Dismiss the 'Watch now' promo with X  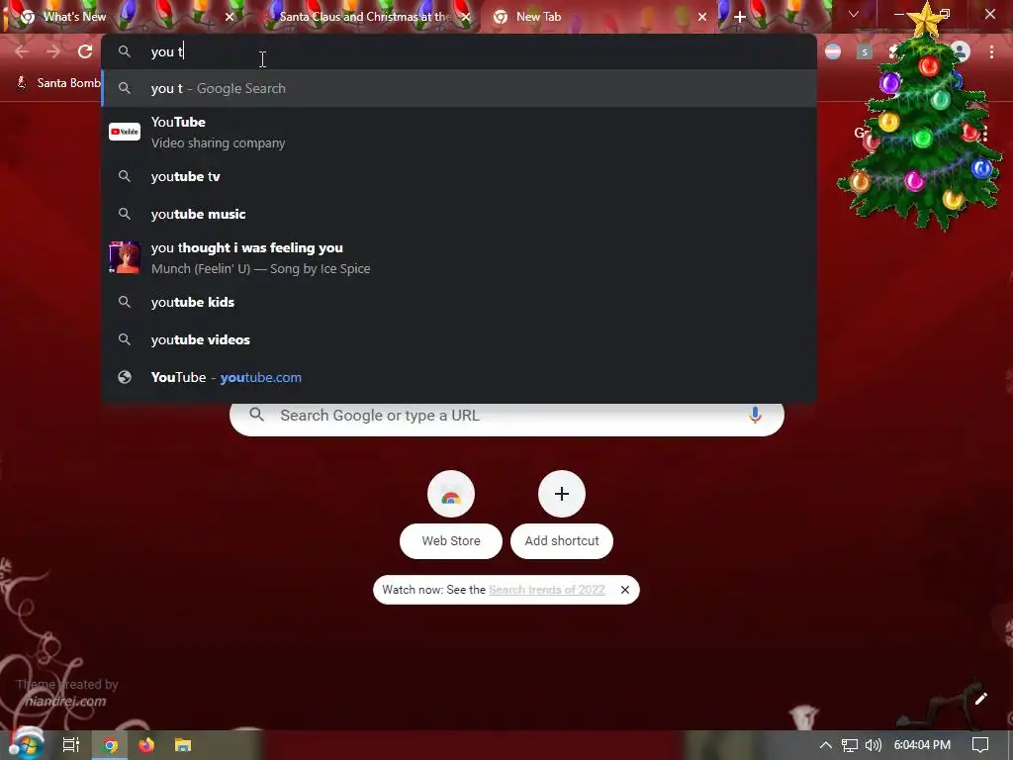pyautogui.click(x=625, y=590)
